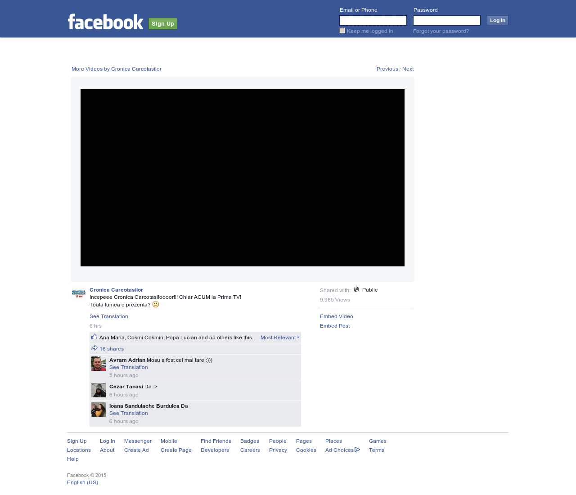Enable the Keep me logged in checkbox
Viewport: 576px width, 495px height.
click(342, 31)
